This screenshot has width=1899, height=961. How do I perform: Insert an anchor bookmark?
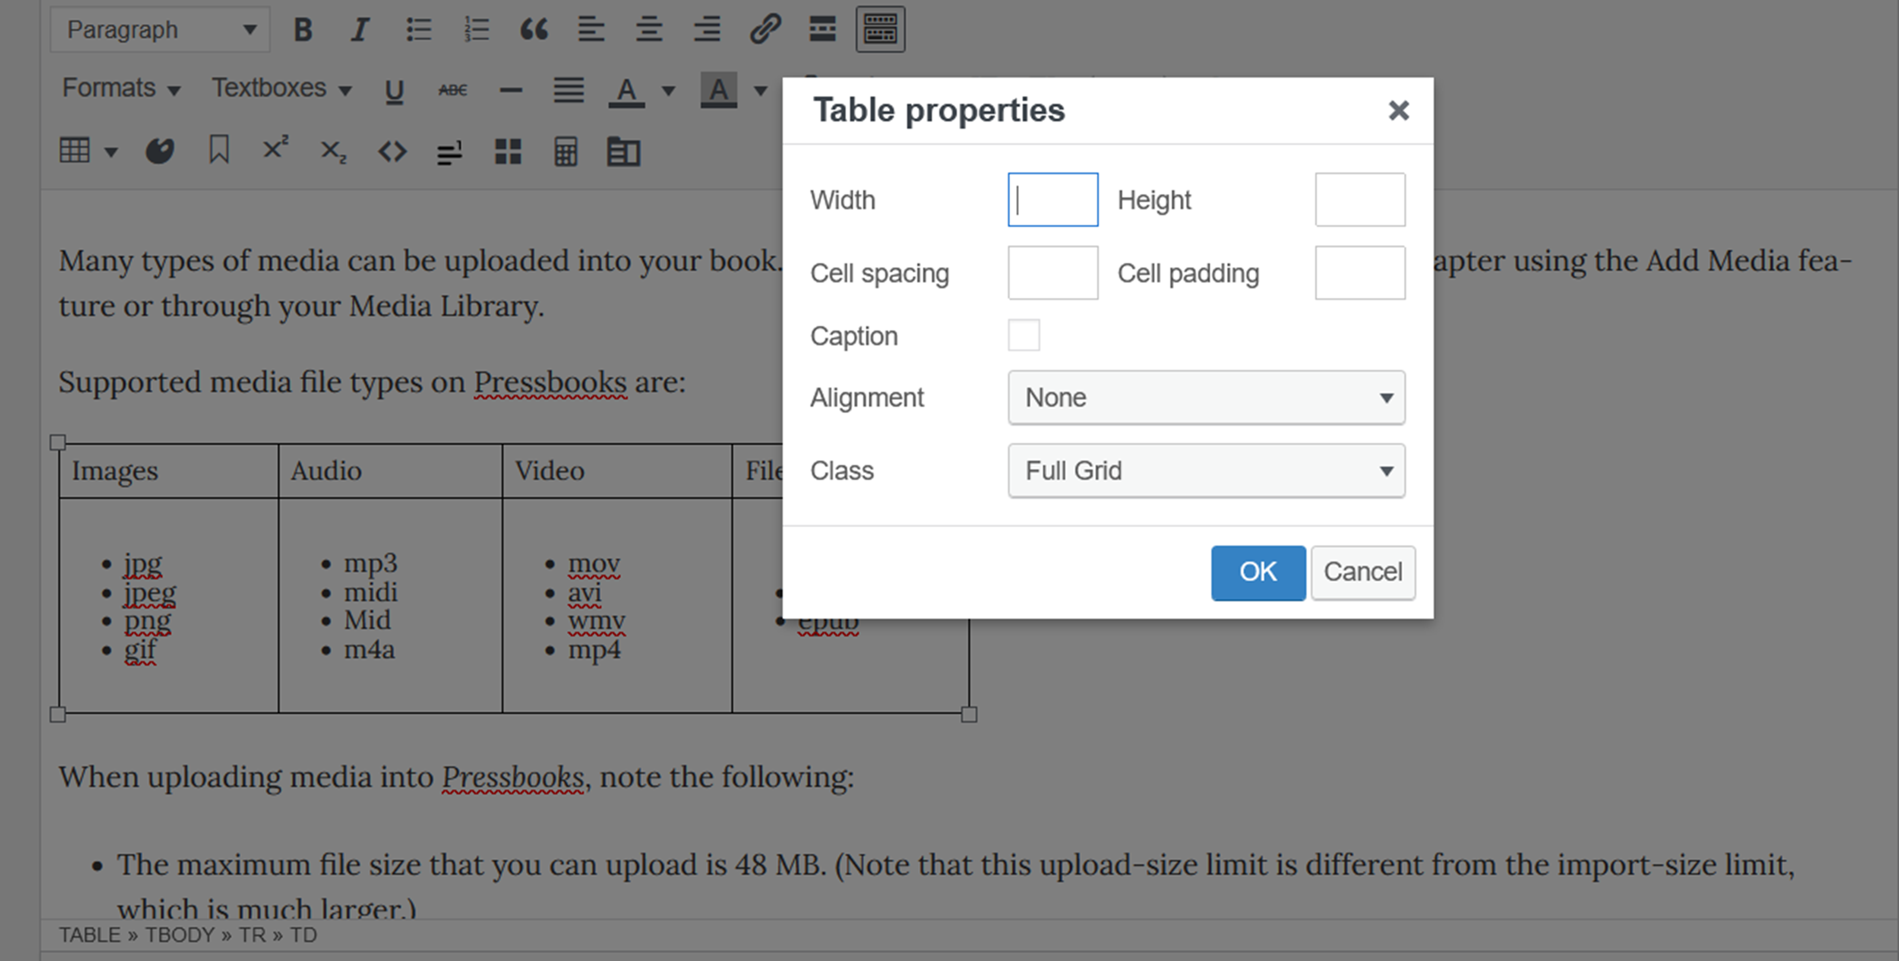tap(218, 150)
